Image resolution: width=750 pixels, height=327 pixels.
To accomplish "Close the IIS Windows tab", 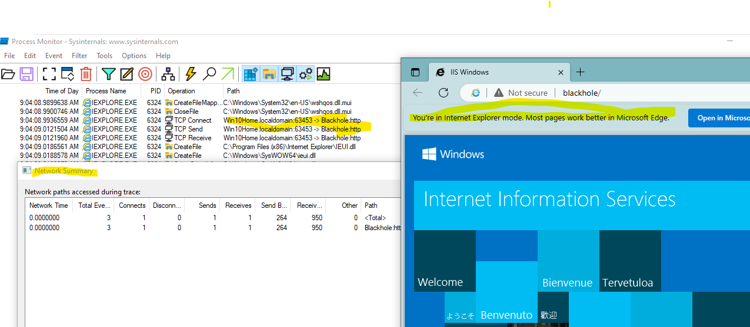I will (x=561, y=72).
